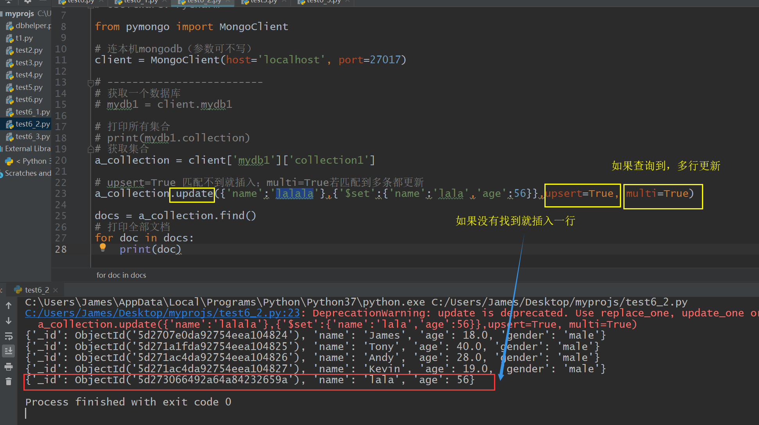Click the fold-end marker at line 19
This screenshot has height=425, width=759.
(x=91, y=149)
